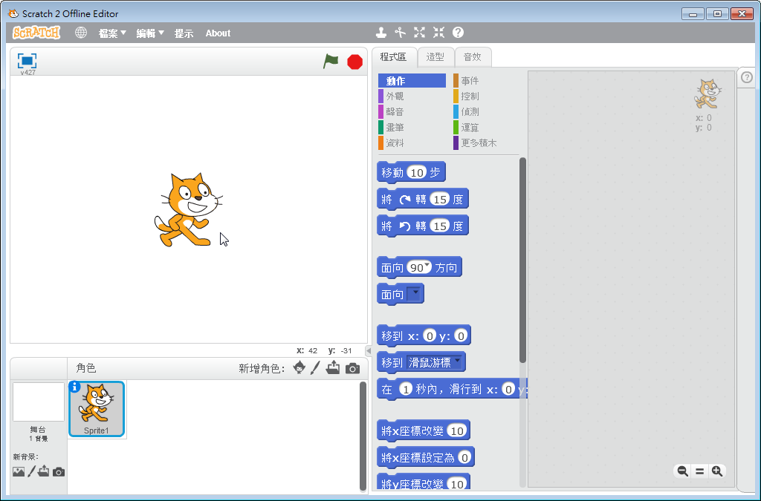Select the 事件 events block category

tap(486, 80)
